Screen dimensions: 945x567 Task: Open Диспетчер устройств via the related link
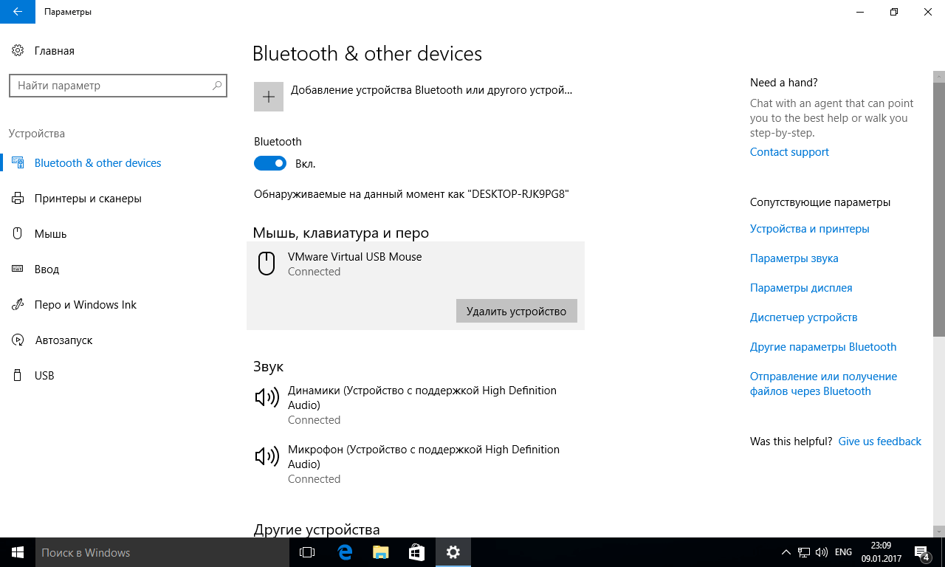[x=803, y=317]
